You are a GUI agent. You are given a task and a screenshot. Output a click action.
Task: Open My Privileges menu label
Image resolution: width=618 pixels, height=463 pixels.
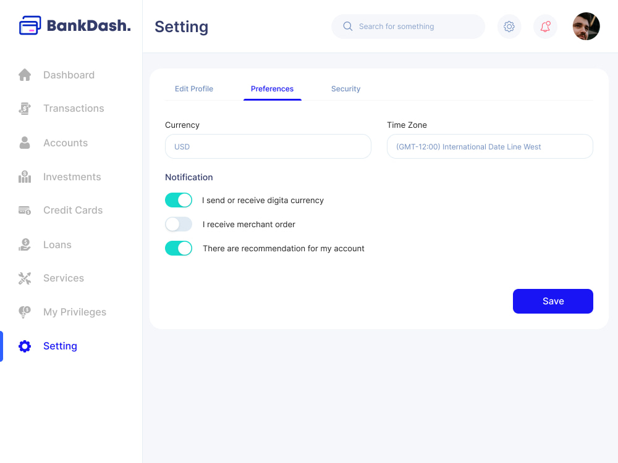[x=75, y=312]
